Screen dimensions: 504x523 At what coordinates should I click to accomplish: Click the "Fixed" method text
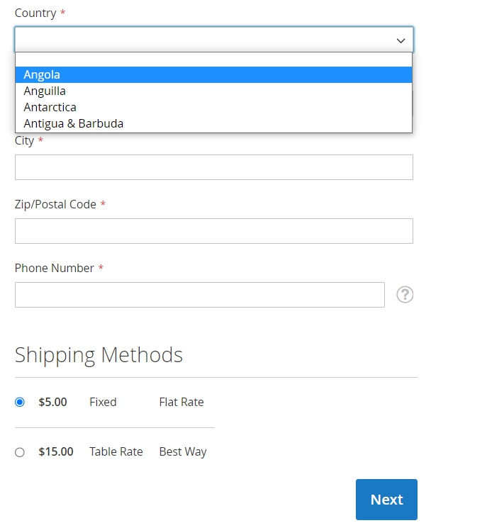click(103, 402)
